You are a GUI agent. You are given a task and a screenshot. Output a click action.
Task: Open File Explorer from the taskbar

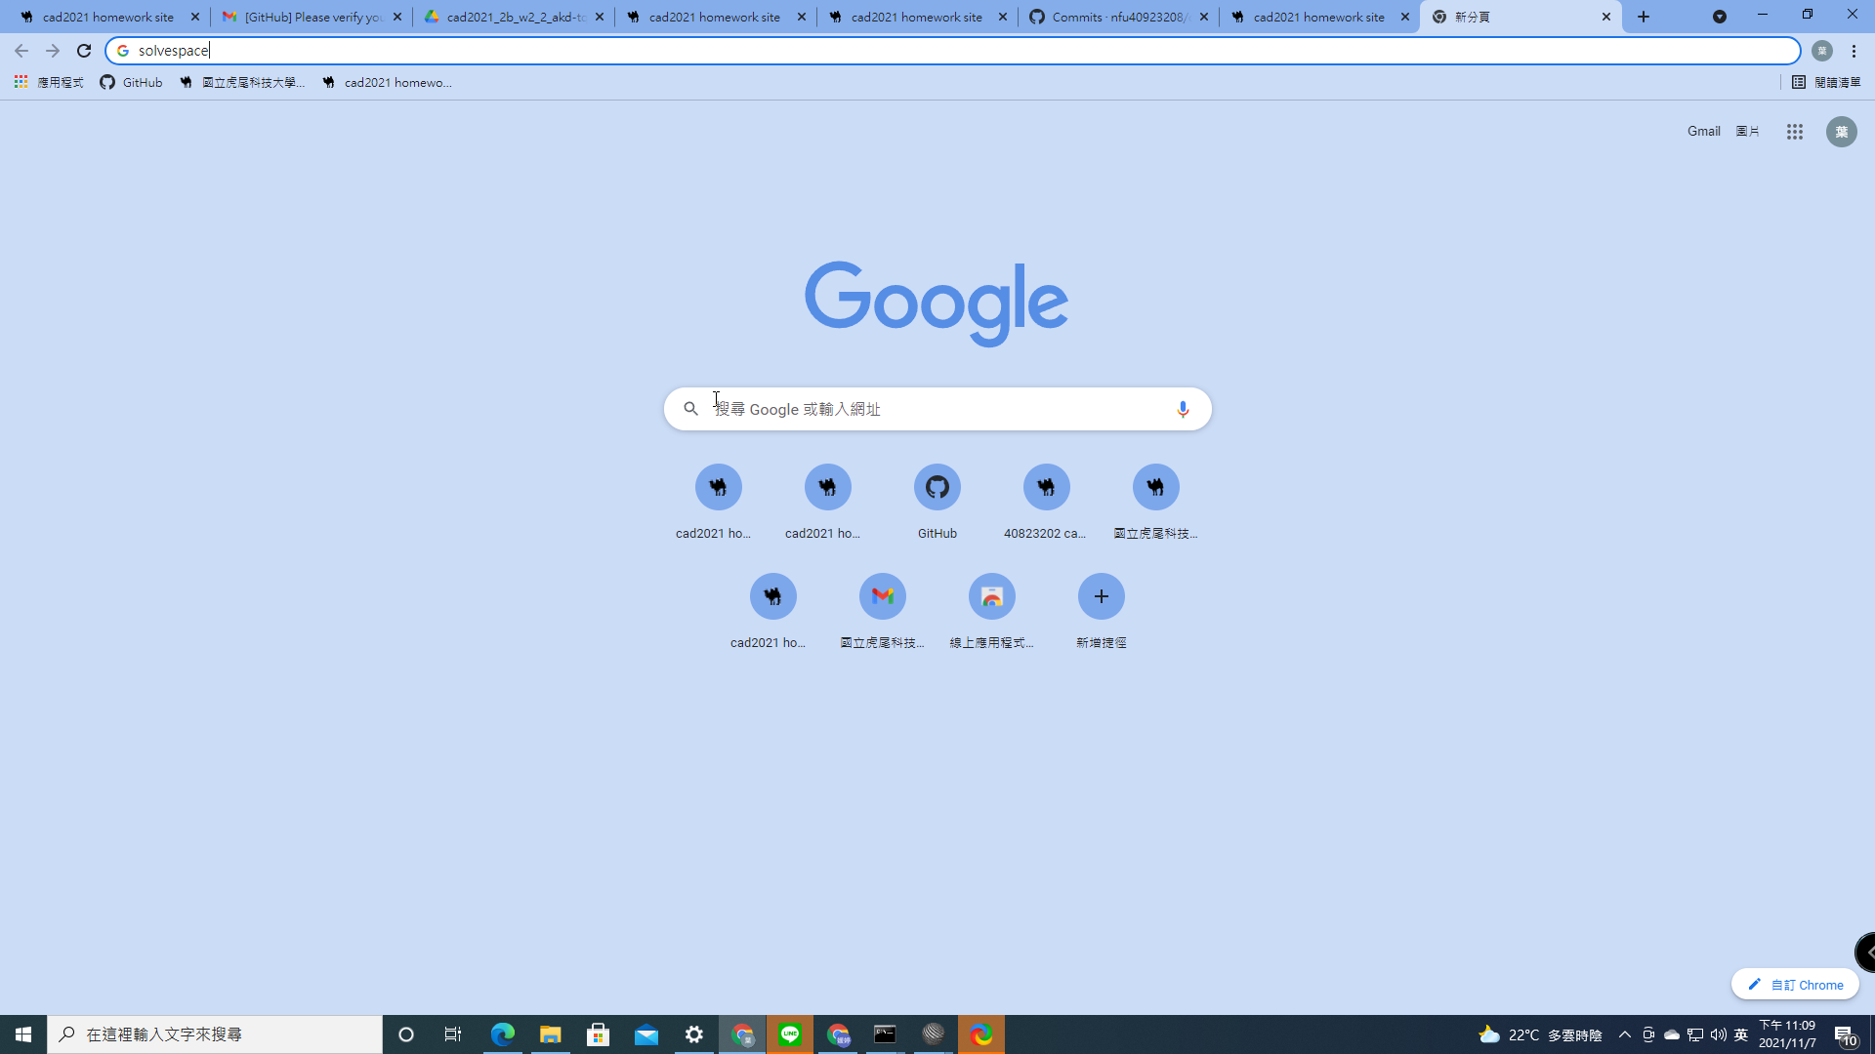coord(550,1034)
